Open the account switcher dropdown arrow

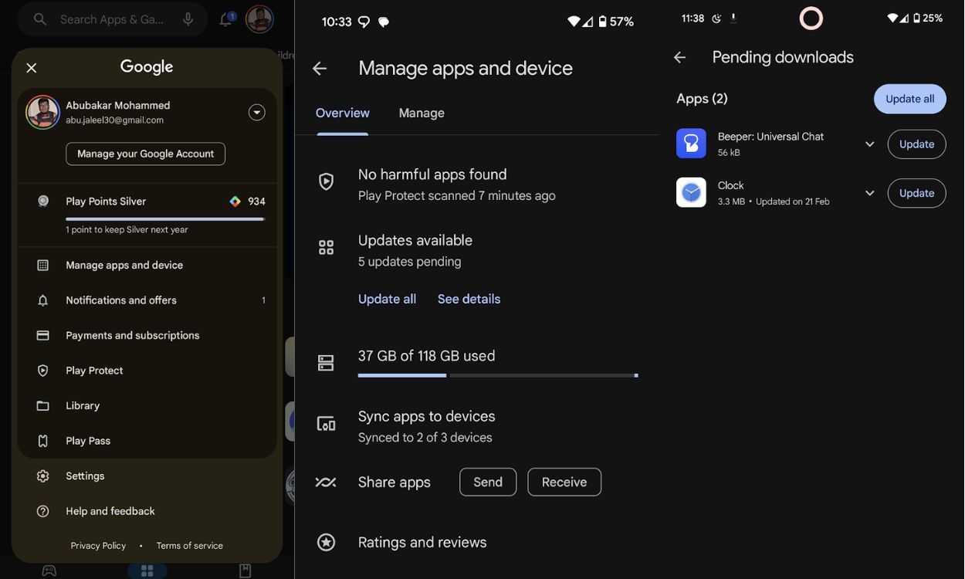click(255, 110)
